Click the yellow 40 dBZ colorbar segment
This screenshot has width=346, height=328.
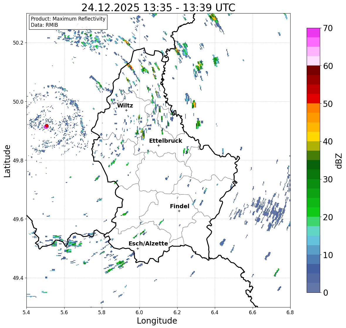313,137
